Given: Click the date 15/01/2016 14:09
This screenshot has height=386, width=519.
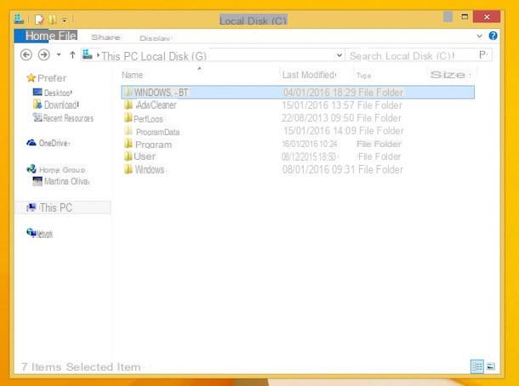Looking at the screenshot, I should (x=320, y=131).
